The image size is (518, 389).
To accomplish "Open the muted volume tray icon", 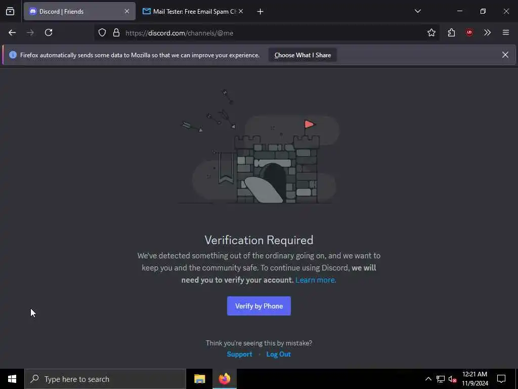I will 453,379.
